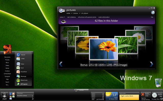Click Change Settings link on taskbar
Viewport: 163px width, 101px height.
pyautogui.click(x=145, y=99)
